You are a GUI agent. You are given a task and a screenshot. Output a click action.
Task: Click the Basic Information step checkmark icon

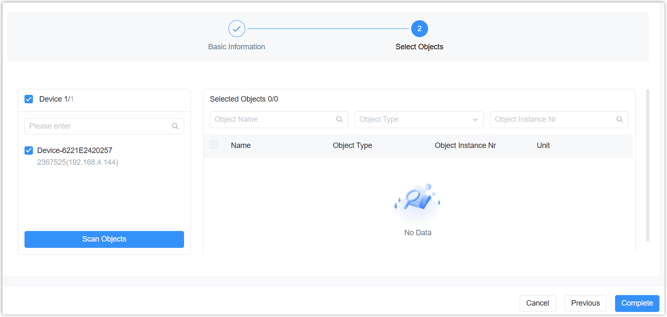pyautogui.click(x=236, y=29)
